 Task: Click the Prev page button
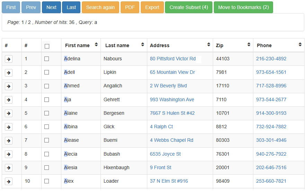(x=31, y=7)
